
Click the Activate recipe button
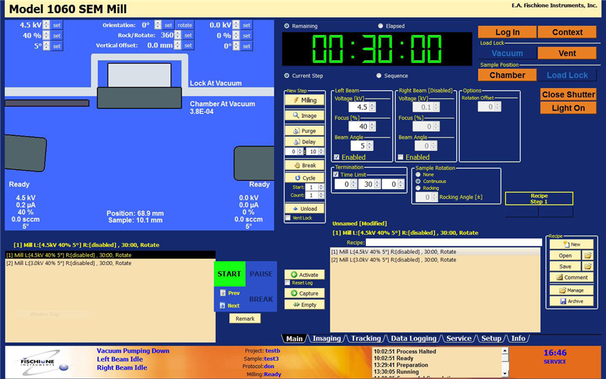pos(304,275)
